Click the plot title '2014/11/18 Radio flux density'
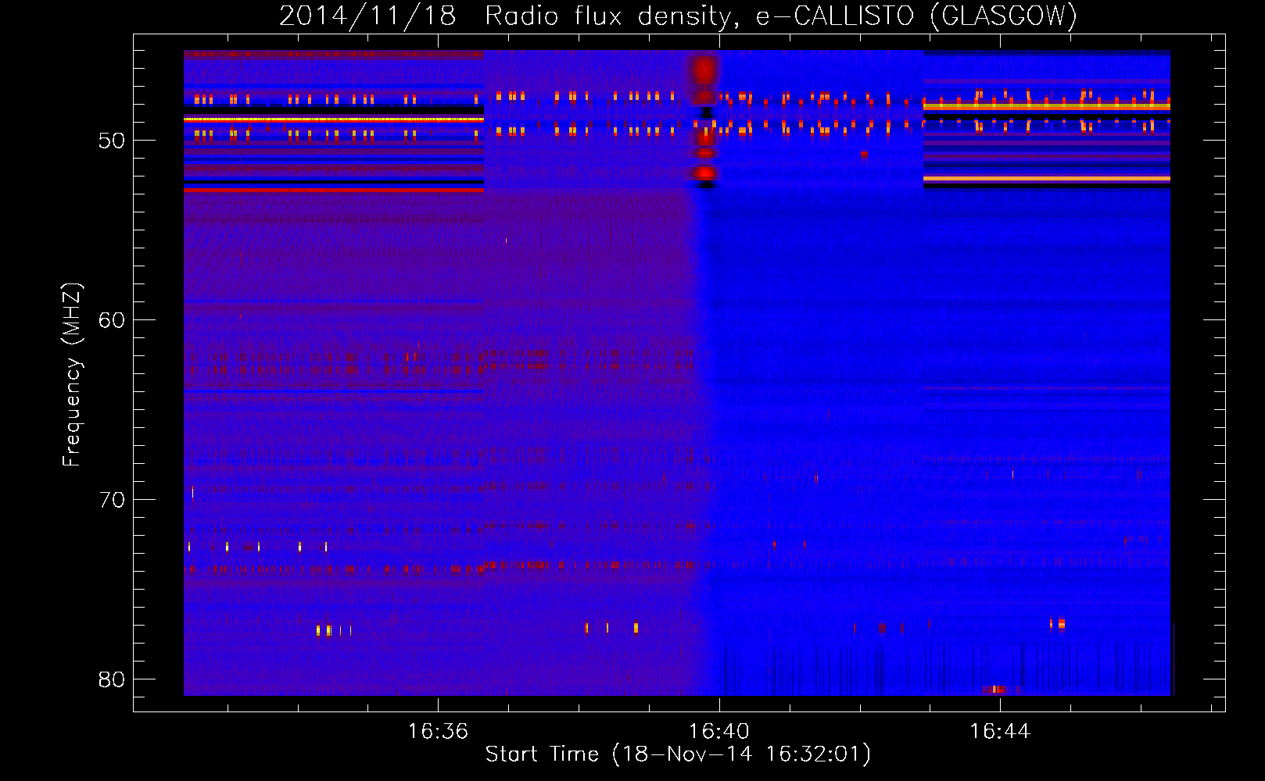Image resolution: width=1265 pixels, height=781 pixels. [678, 16]
